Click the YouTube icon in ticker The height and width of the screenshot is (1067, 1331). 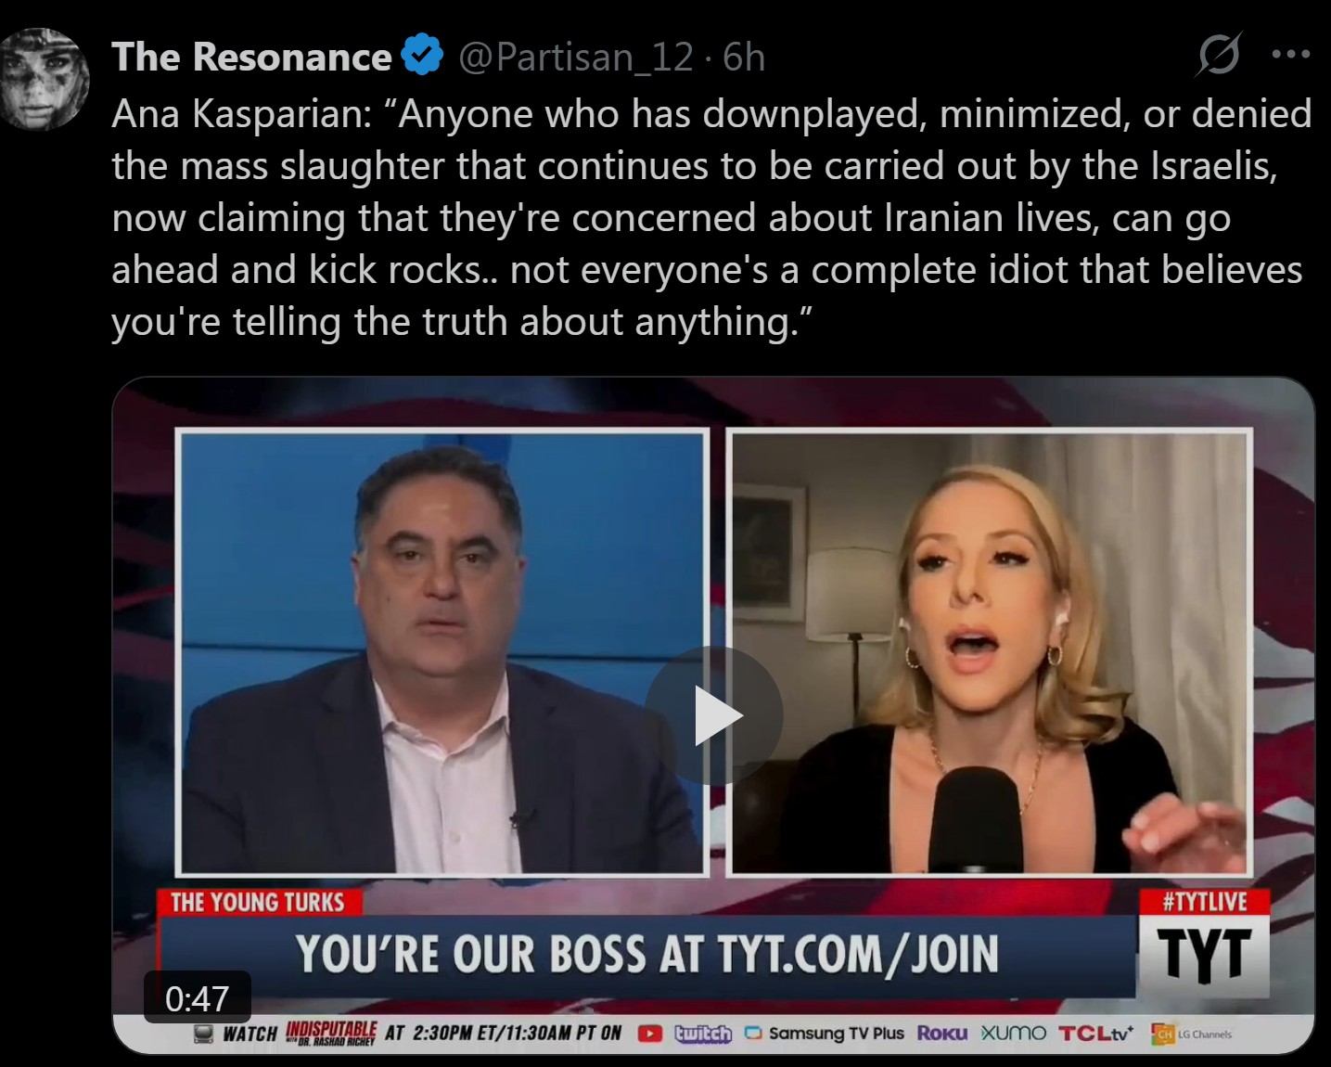click(650, 1034)
